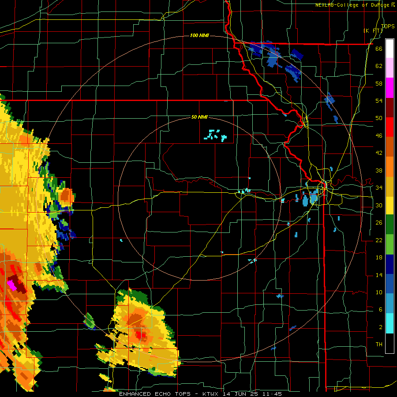Click the 14 value on the legend

pyautogui.click(x=379, y=275)
